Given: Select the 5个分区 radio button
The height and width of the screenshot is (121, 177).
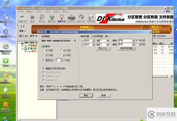Looking at the screenshot, I should point(44,55).
